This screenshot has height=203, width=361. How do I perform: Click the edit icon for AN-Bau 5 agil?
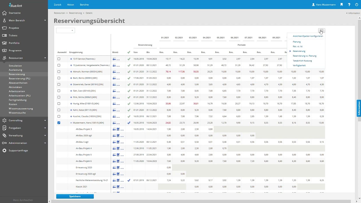[x=118, y=142]
